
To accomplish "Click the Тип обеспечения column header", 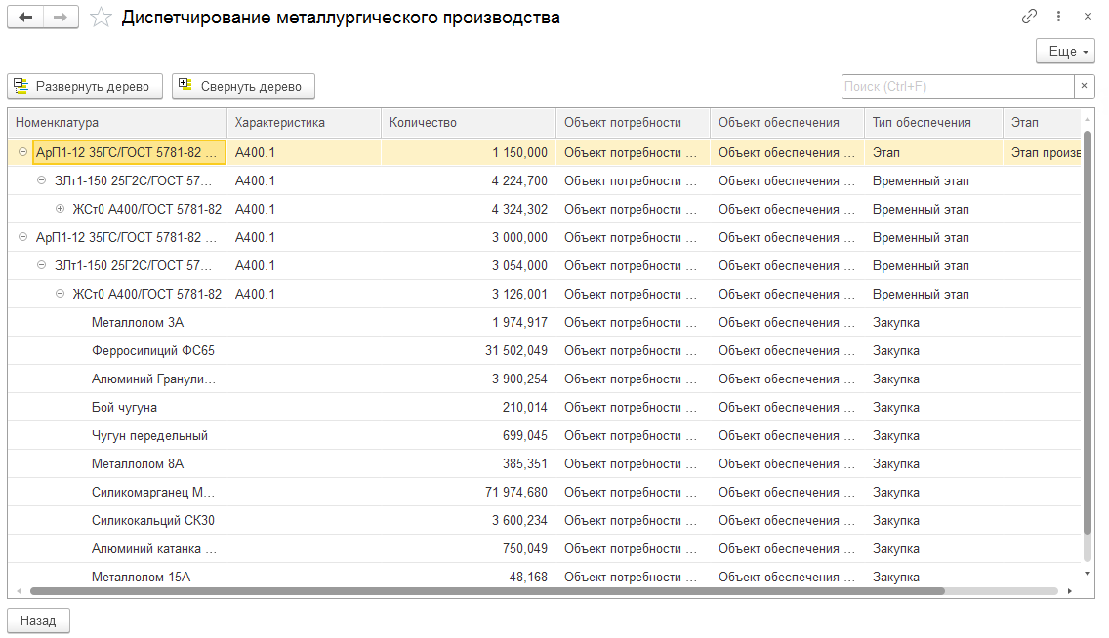I will tap(933, 122).
